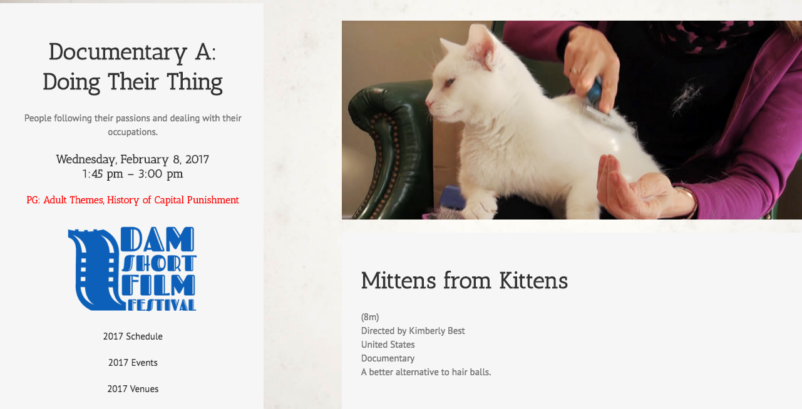Open the 2017 Events link
Screen dimensions: 802x409
[133, 363]
